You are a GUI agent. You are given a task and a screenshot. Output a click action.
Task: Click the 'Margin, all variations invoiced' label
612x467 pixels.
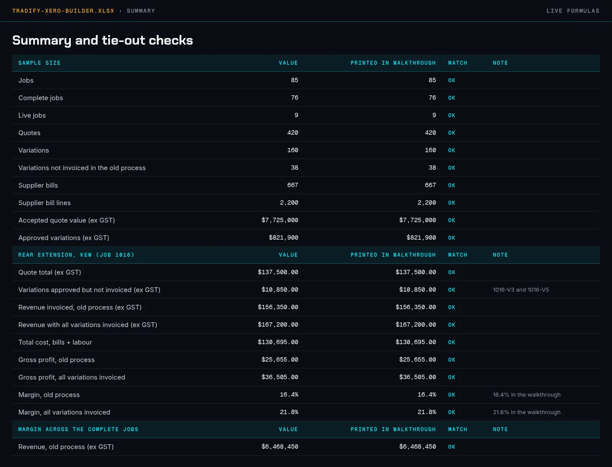64,412
